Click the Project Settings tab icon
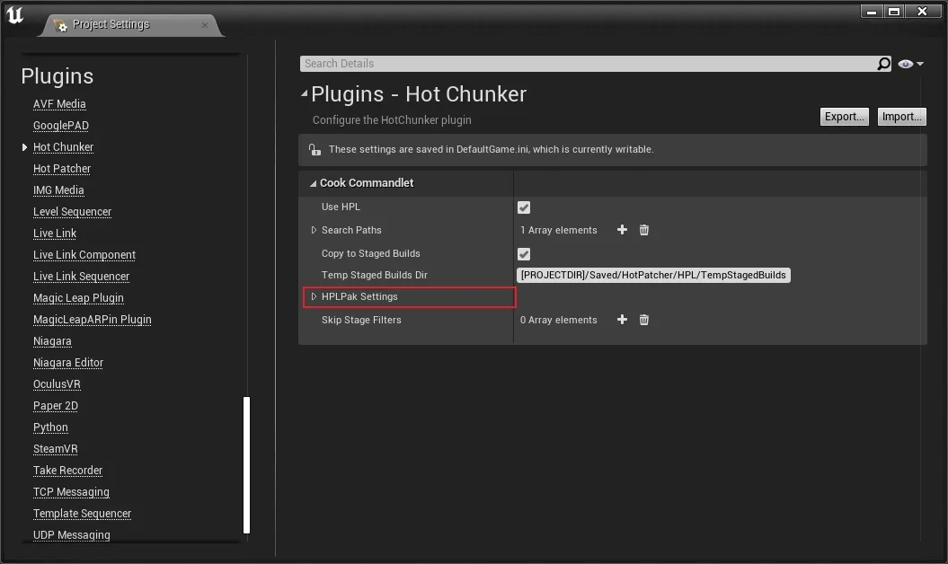This screenshot has width=948, height=564. click(x=60, y=25)
